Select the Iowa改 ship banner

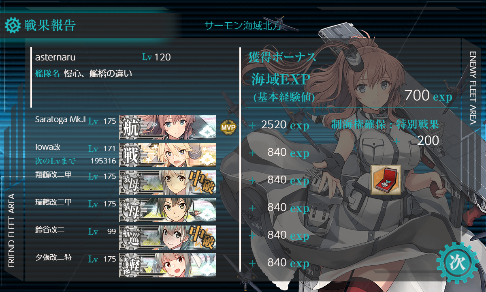(x=168, y=155)
